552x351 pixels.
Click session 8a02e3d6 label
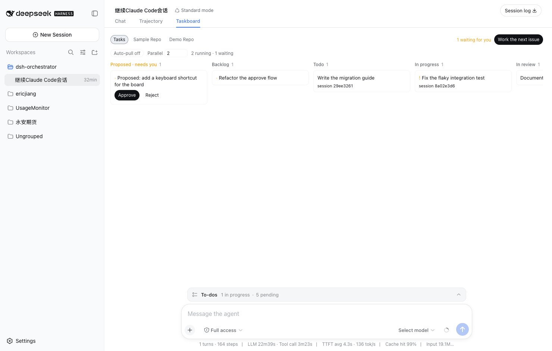coord(437,86)
